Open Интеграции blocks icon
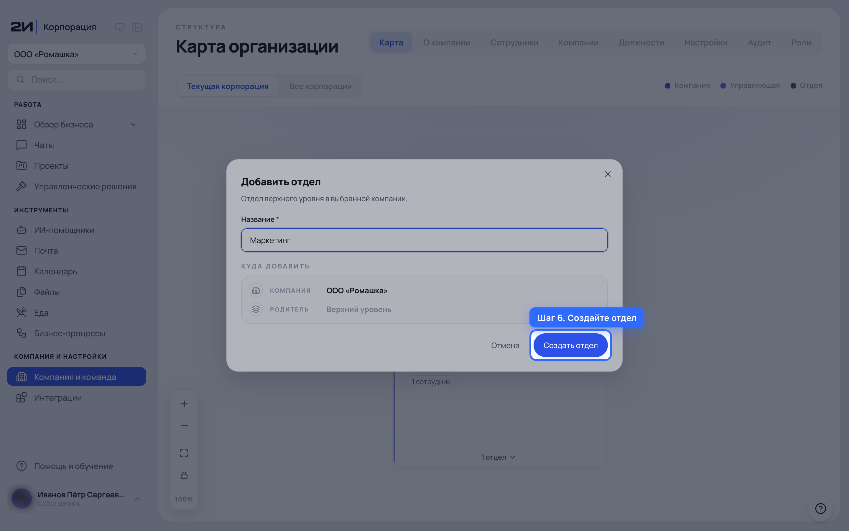This screenshot has height=531, width=849. tap(22, 398)
